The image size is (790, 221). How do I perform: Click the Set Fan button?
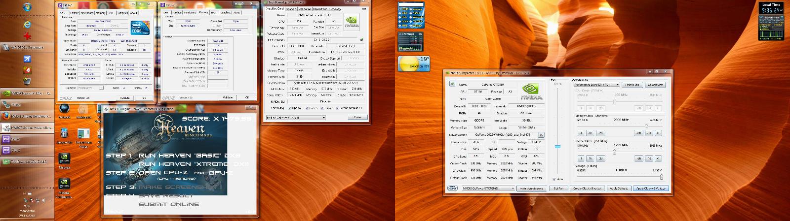coord(558,188)
